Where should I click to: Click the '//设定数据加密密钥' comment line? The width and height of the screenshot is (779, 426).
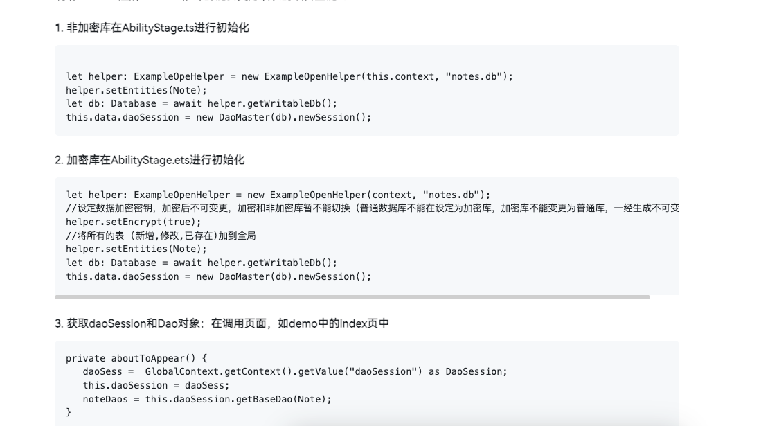[x=373, y=208]
